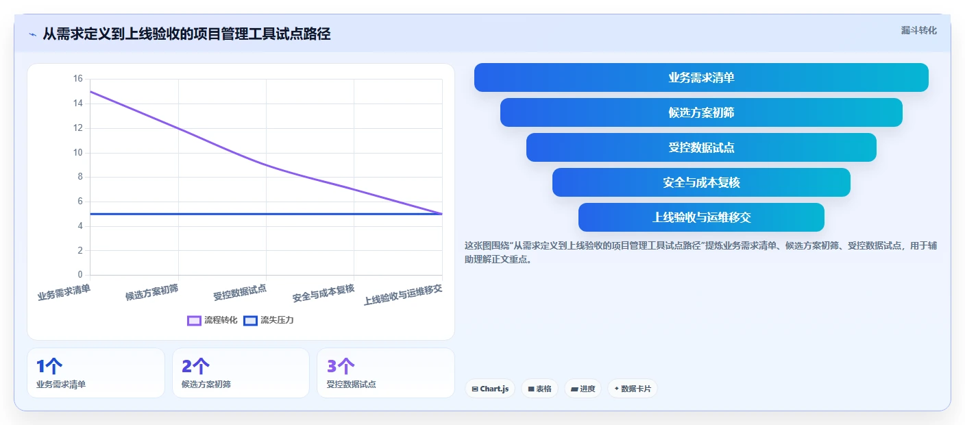
Task: Toggle the 流程转化 legend swatch
Action: (x=195, y=320)
